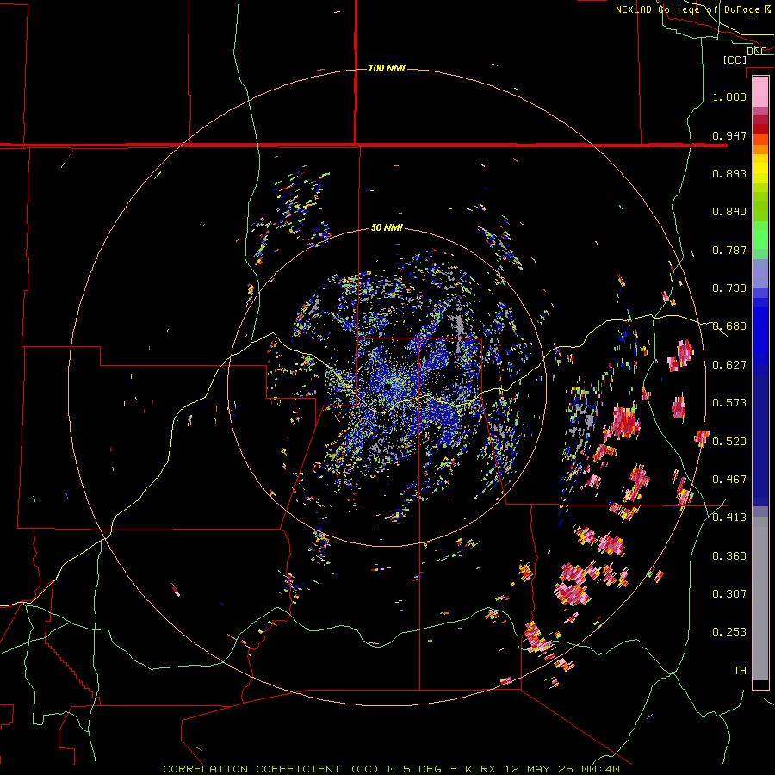Click the 0.360 color scale value
Image resolution: width=775 pixels, height=775 pixels.
click(729, 556)
